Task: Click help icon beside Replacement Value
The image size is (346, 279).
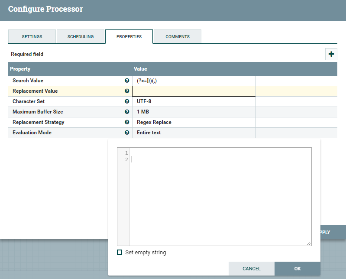Action: (127, 91)
